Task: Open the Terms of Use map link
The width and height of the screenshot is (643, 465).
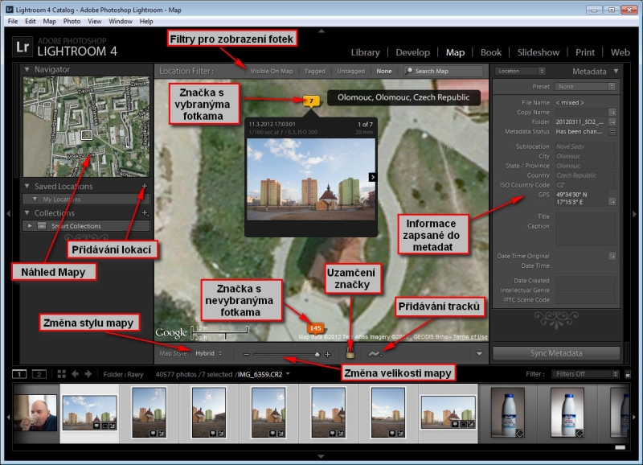Action: click(470, 337)
